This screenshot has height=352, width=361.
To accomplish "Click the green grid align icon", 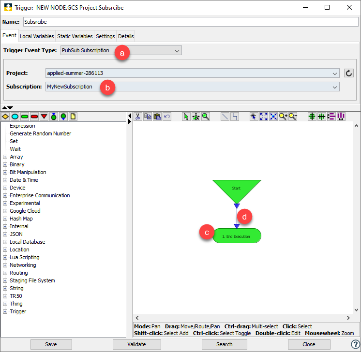I will click(322, 117).
